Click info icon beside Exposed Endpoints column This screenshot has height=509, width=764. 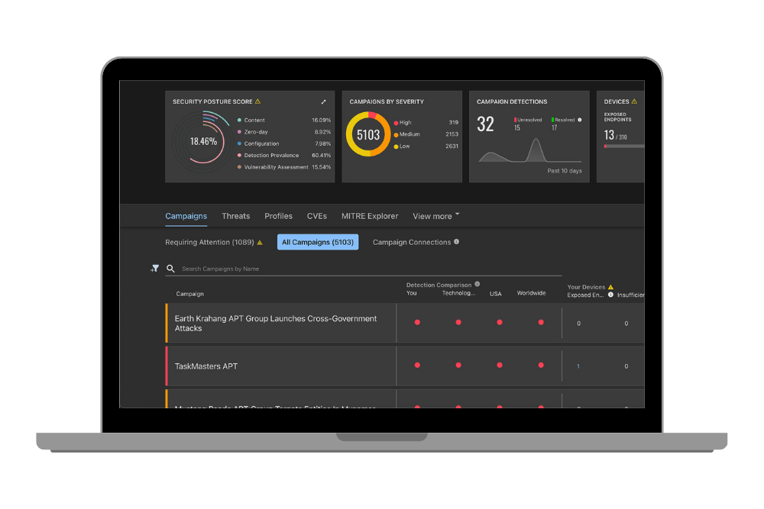(x=610, y=295)
